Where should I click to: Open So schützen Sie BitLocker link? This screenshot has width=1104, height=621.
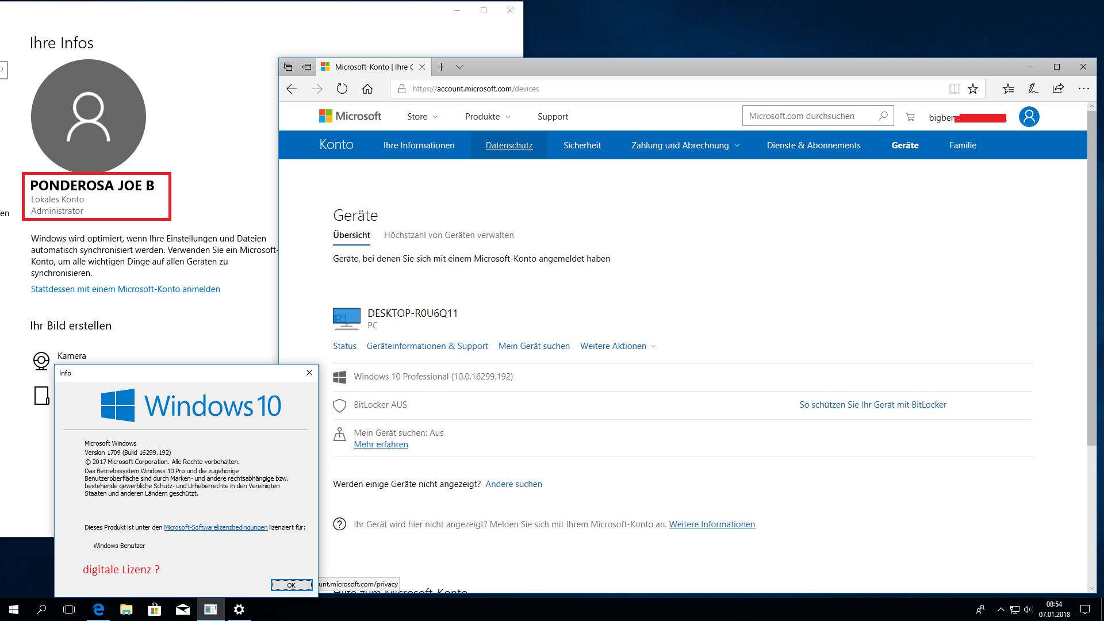pyautogui.click(x=872, y=405)
